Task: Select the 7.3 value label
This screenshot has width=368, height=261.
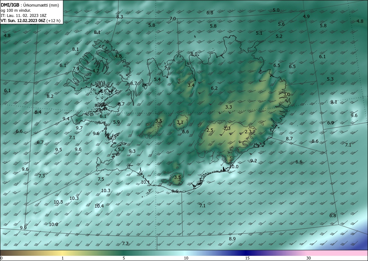Action: [42, 176]
